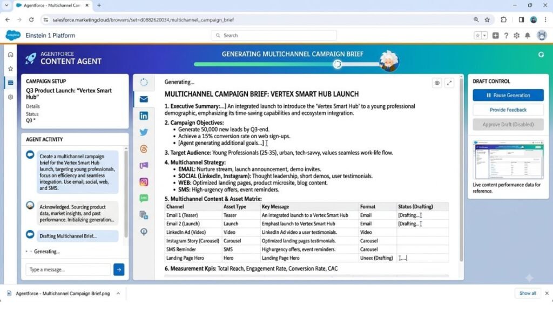Viewport: 553px width, 311px height.
Task: Open favorites list dropdown arrow
Action: pos(484,36)
